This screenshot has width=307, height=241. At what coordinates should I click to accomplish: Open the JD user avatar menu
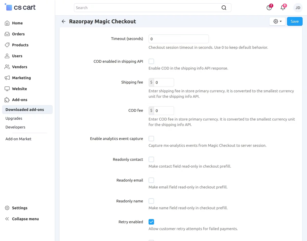pyautogui.click(x=298, y=8)
